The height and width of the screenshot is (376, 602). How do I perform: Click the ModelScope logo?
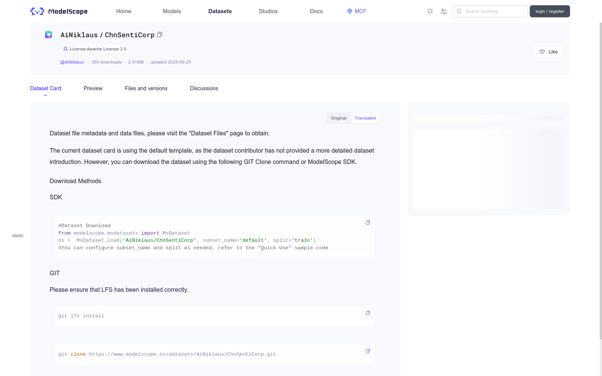point(59,11)
